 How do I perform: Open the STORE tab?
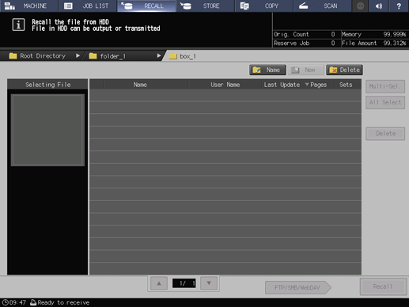(206, 6)
